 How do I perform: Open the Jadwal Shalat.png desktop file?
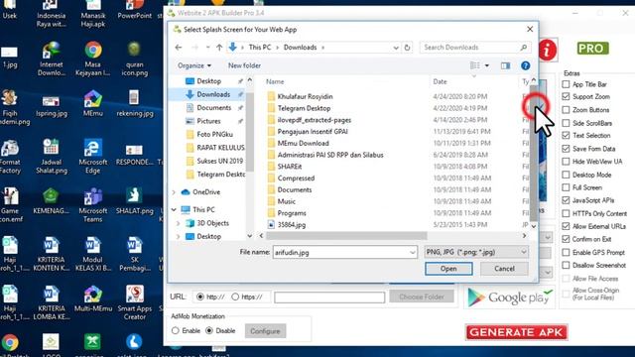pyautogui.click(x=51, y=157)
